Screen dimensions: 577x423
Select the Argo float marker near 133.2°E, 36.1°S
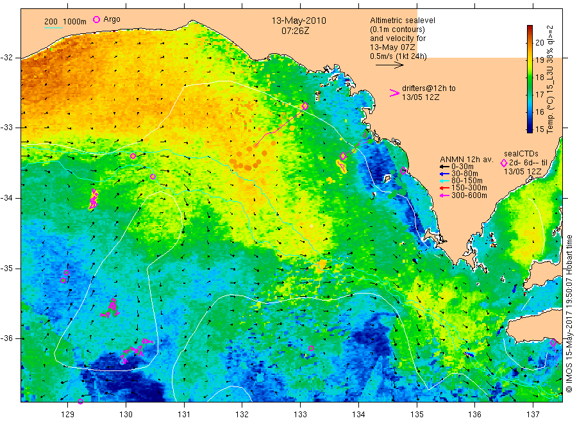pos(312,348)
